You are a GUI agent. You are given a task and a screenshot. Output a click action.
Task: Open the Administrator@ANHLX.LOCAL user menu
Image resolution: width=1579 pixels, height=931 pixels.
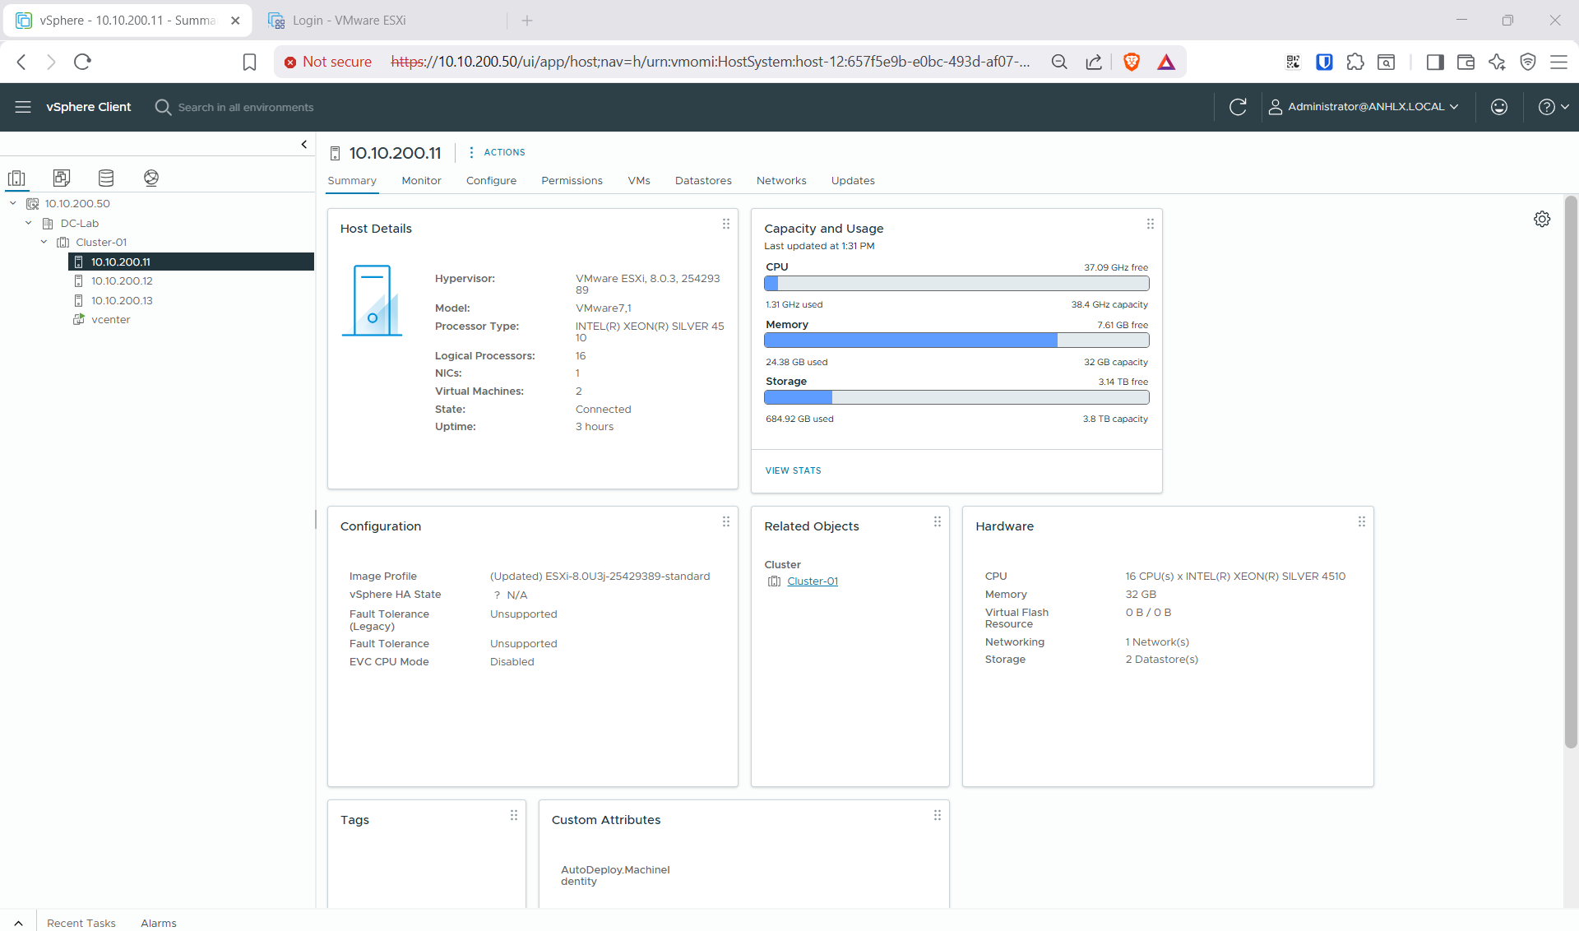(1364, 107)
